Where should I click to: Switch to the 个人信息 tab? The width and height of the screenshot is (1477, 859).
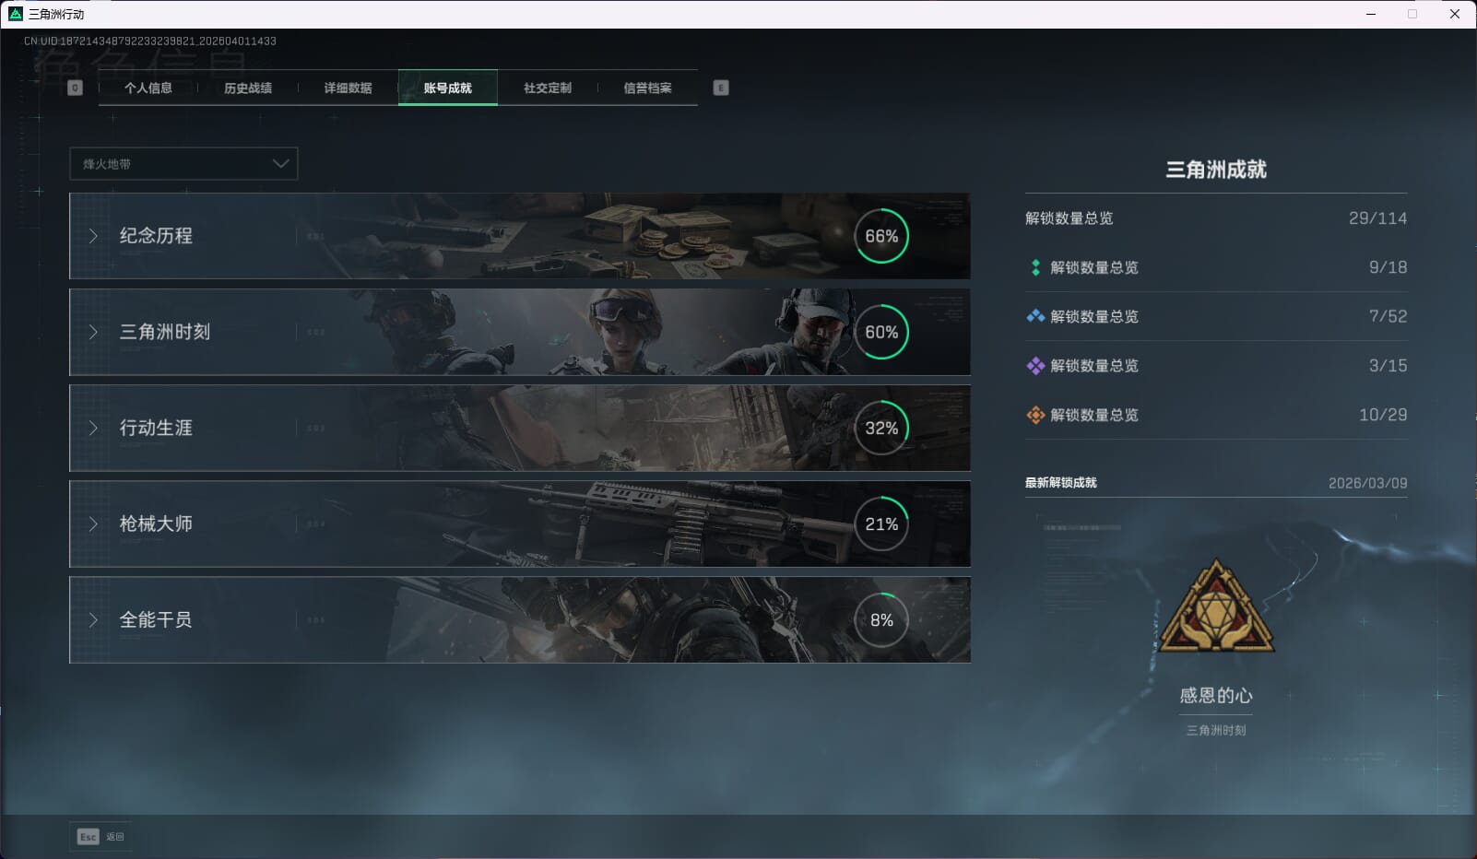[x=148, y=88]
